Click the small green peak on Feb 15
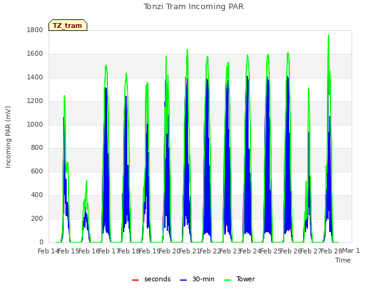This screenshot has height=291, width=388. coord(87,181)
